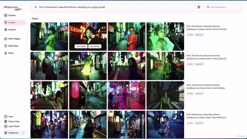The width and height of the screenshot is (247, 139).
Task: Click ar 4:3 tag in Cindy Sherman row
Action: pos(190,35)
